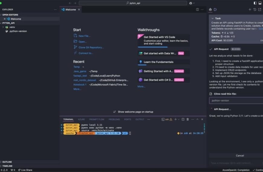
Task: Close the Welcome editor tab
Action: point(79,10)
